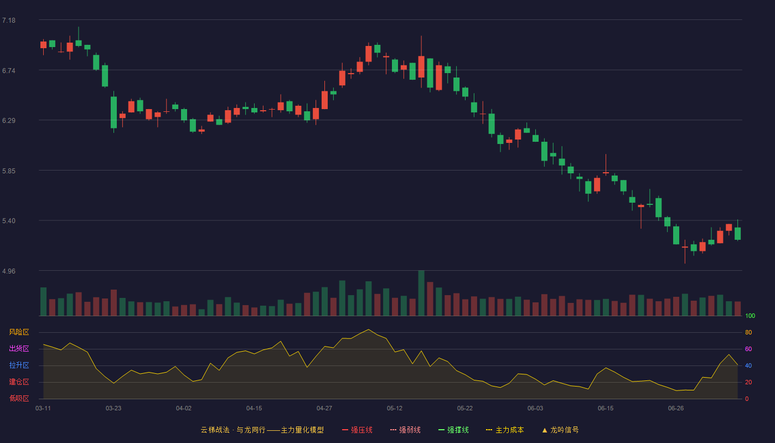Select the 建仓区 zone label

coord(19,382)
